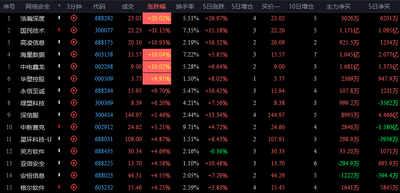
Task: Sort by 主力净买 column header
Action: point(338,6)
